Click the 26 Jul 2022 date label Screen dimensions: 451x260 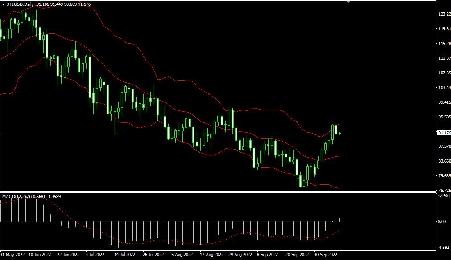[x=153, y=255]
